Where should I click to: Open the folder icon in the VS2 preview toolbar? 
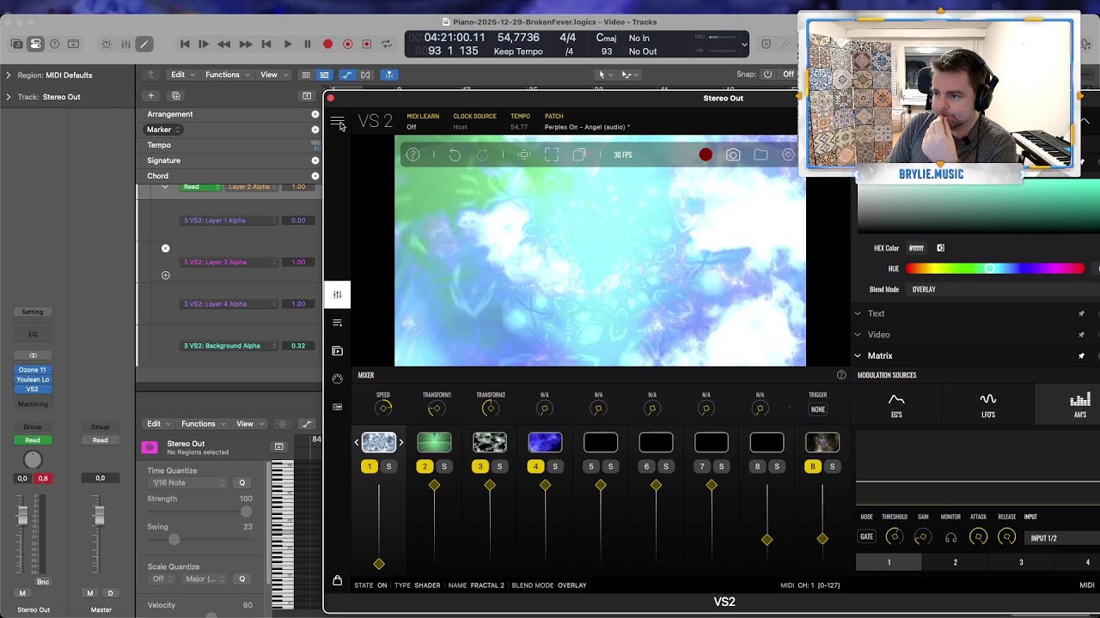coord(761,154)
